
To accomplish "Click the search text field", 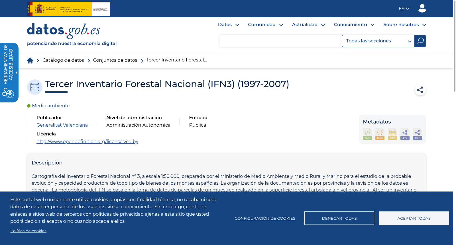I will 280,41.
